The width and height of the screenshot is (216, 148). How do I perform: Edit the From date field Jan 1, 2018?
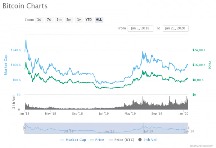pos(140,28)
